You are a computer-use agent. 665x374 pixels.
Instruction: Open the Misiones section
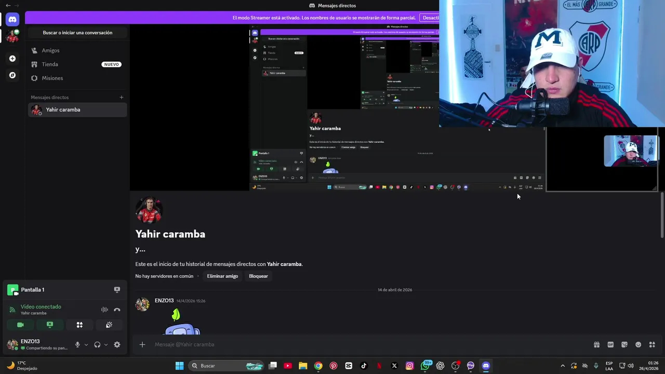[x=77, y=78]
